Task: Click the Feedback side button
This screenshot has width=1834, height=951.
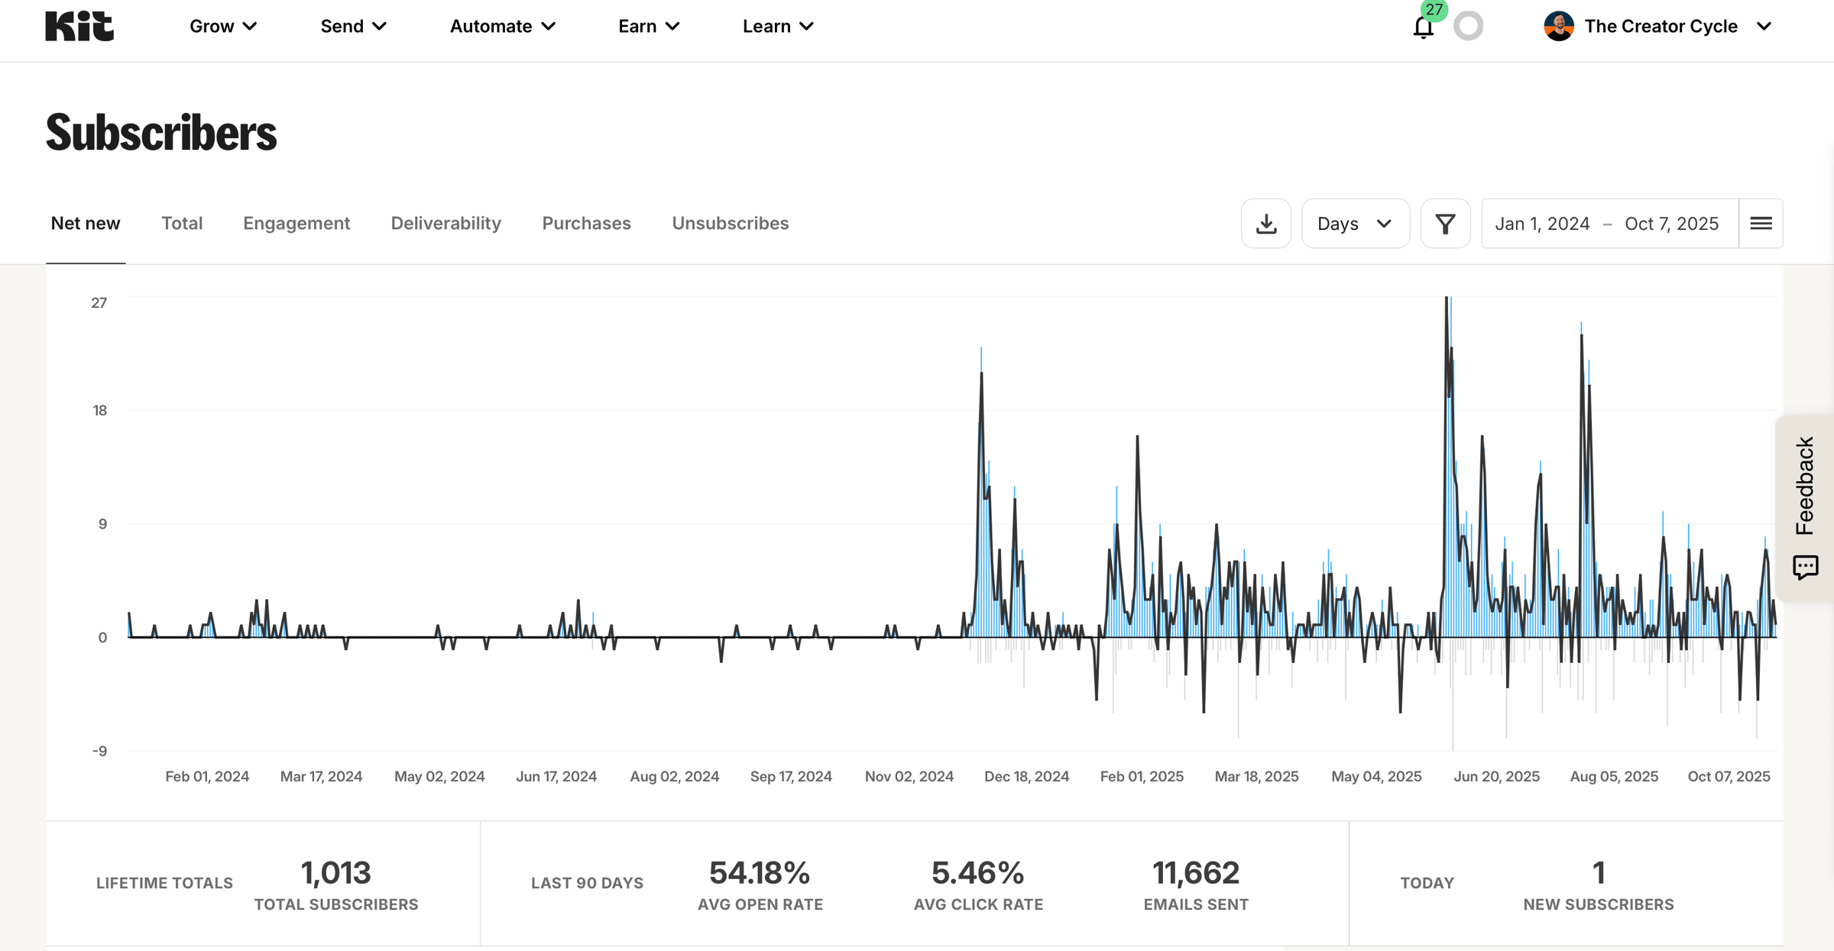Action: pyautogui.click(x=1805, y=485)
